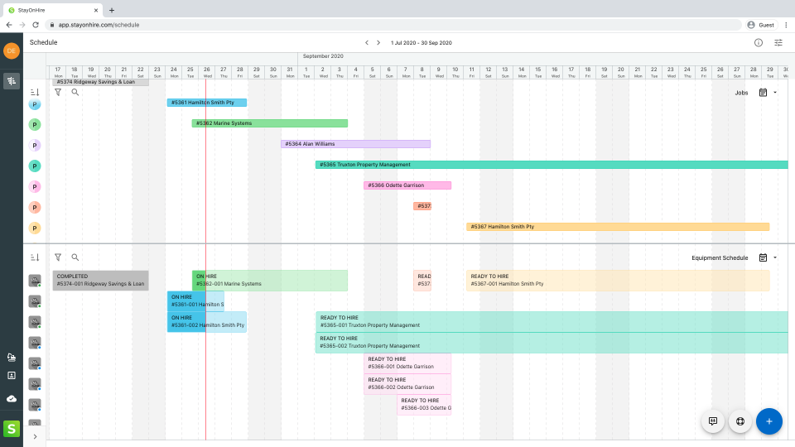Expand the Jobs view dropdown arrow

(775, 93)
